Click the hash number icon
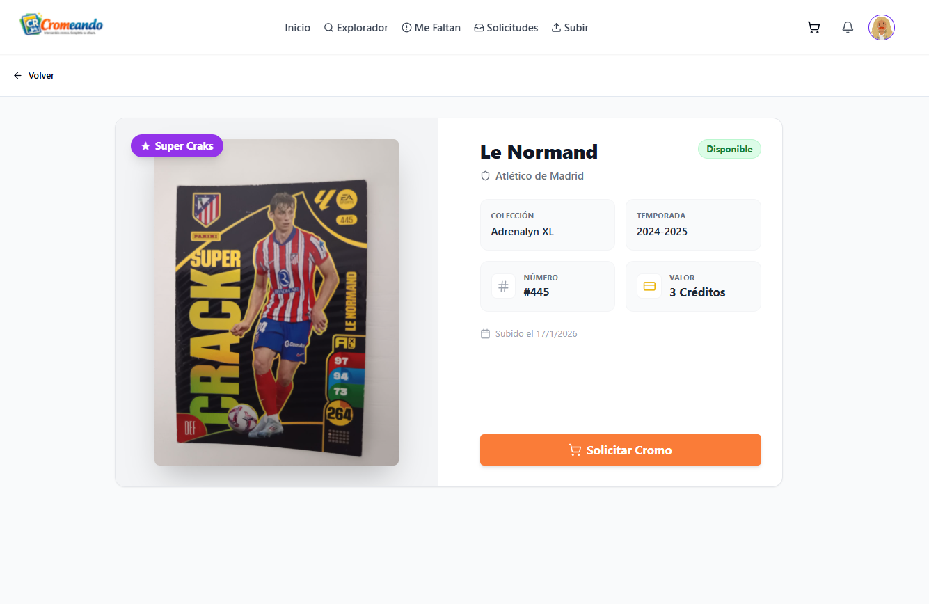This screenshot has width=929, height=604. 503,286
